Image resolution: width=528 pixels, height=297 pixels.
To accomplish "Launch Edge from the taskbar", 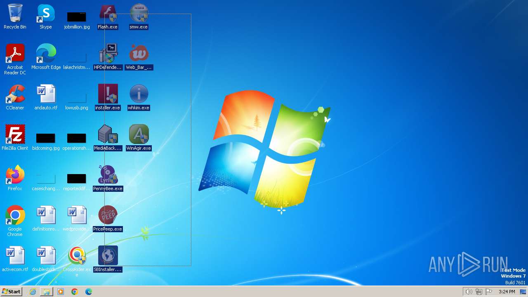I will [x=89, y=292].
